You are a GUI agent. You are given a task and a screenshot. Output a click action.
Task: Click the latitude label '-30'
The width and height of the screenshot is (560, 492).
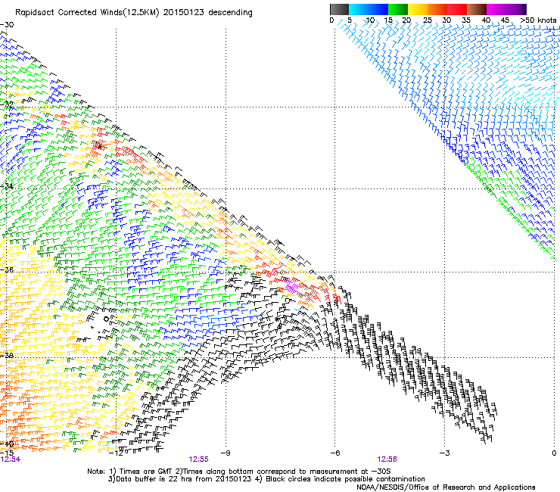point(7,25)
